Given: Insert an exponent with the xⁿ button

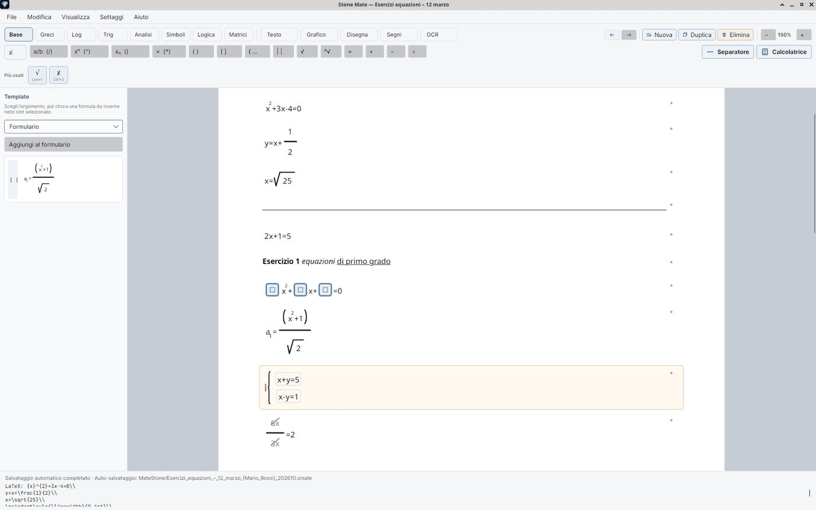Looking at the screenshot, I should (90, 51).
